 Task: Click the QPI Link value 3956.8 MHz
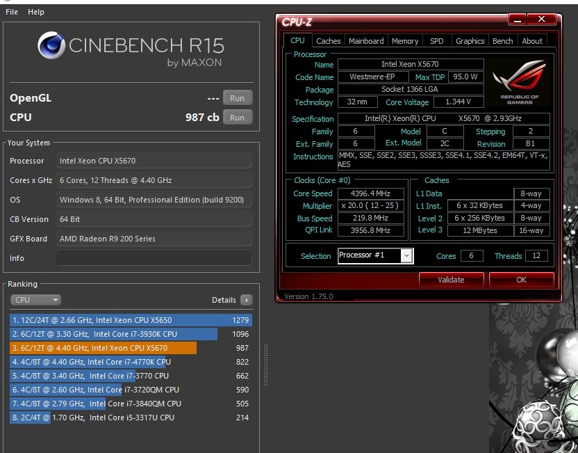coord(370,230)
